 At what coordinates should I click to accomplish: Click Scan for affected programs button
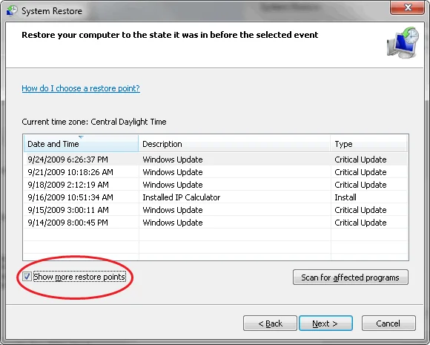tap(351, 277)
